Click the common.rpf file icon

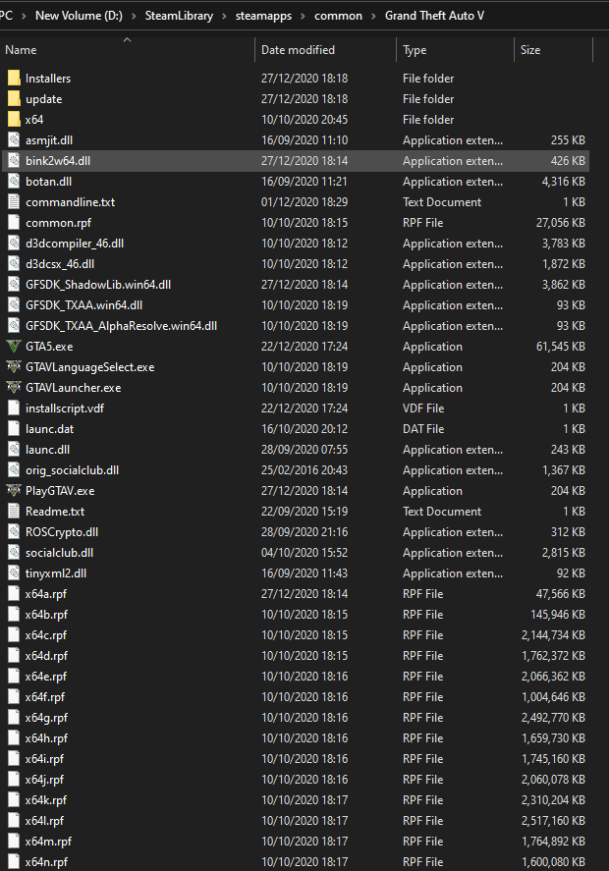point(14,223)
